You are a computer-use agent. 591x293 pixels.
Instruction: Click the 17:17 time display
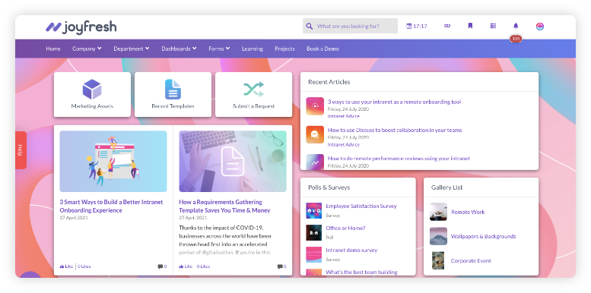[x=420, y=27]
